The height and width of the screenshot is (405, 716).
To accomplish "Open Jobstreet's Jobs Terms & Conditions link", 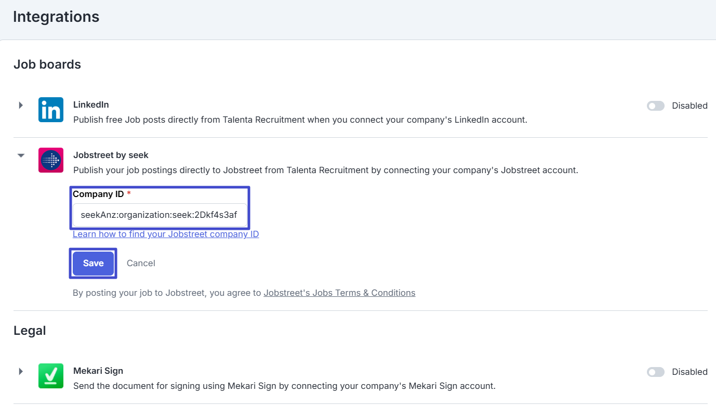I will [339, 293].
